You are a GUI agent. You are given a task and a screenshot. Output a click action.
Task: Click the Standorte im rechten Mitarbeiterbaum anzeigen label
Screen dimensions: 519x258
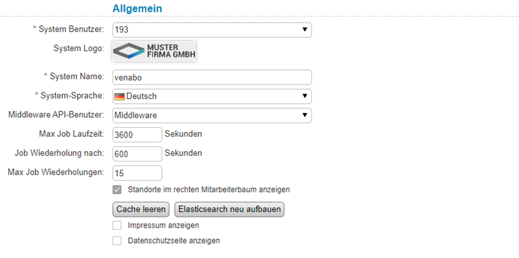coord(208,190)
